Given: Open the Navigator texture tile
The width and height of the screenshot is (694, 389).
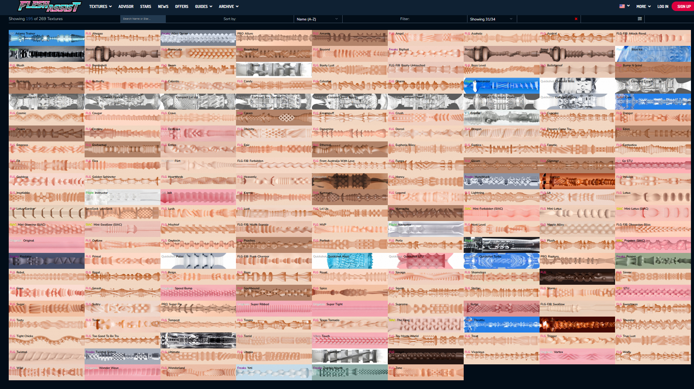Looking at the screenshot, I should pyautogui.click(x=426, y=229).
